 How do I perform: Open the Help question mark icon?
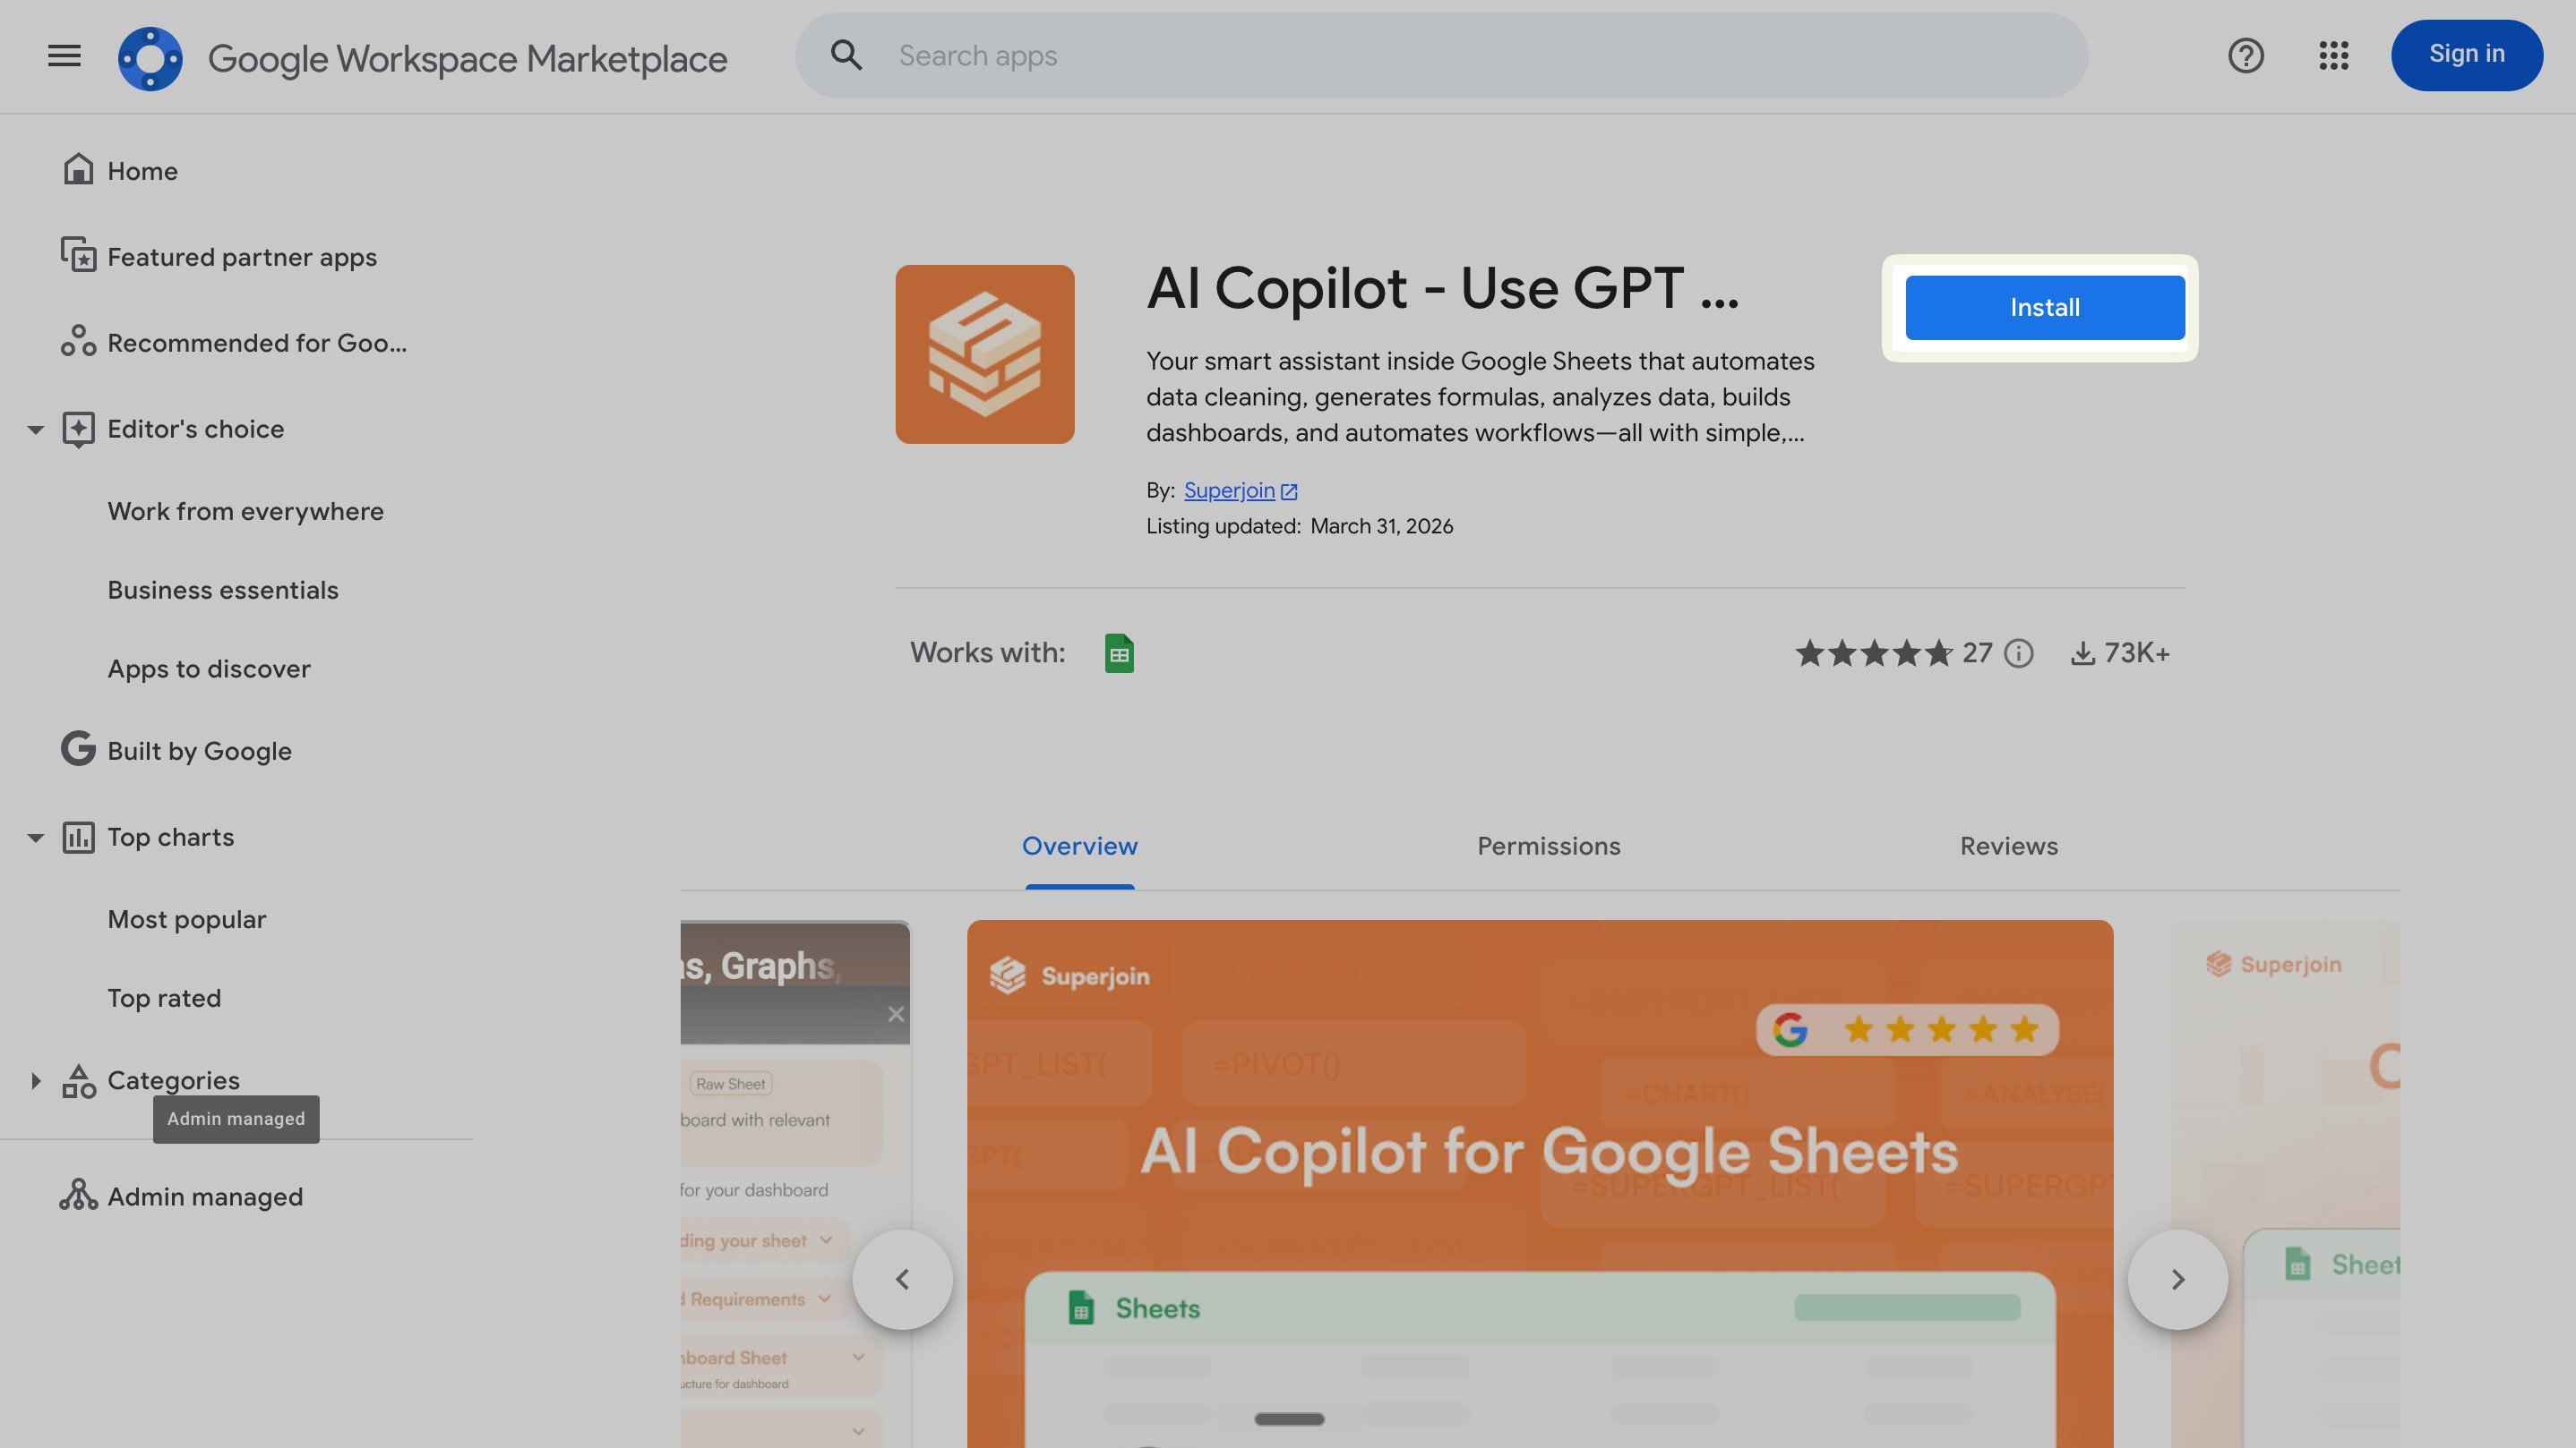(x=2245, y=56)
